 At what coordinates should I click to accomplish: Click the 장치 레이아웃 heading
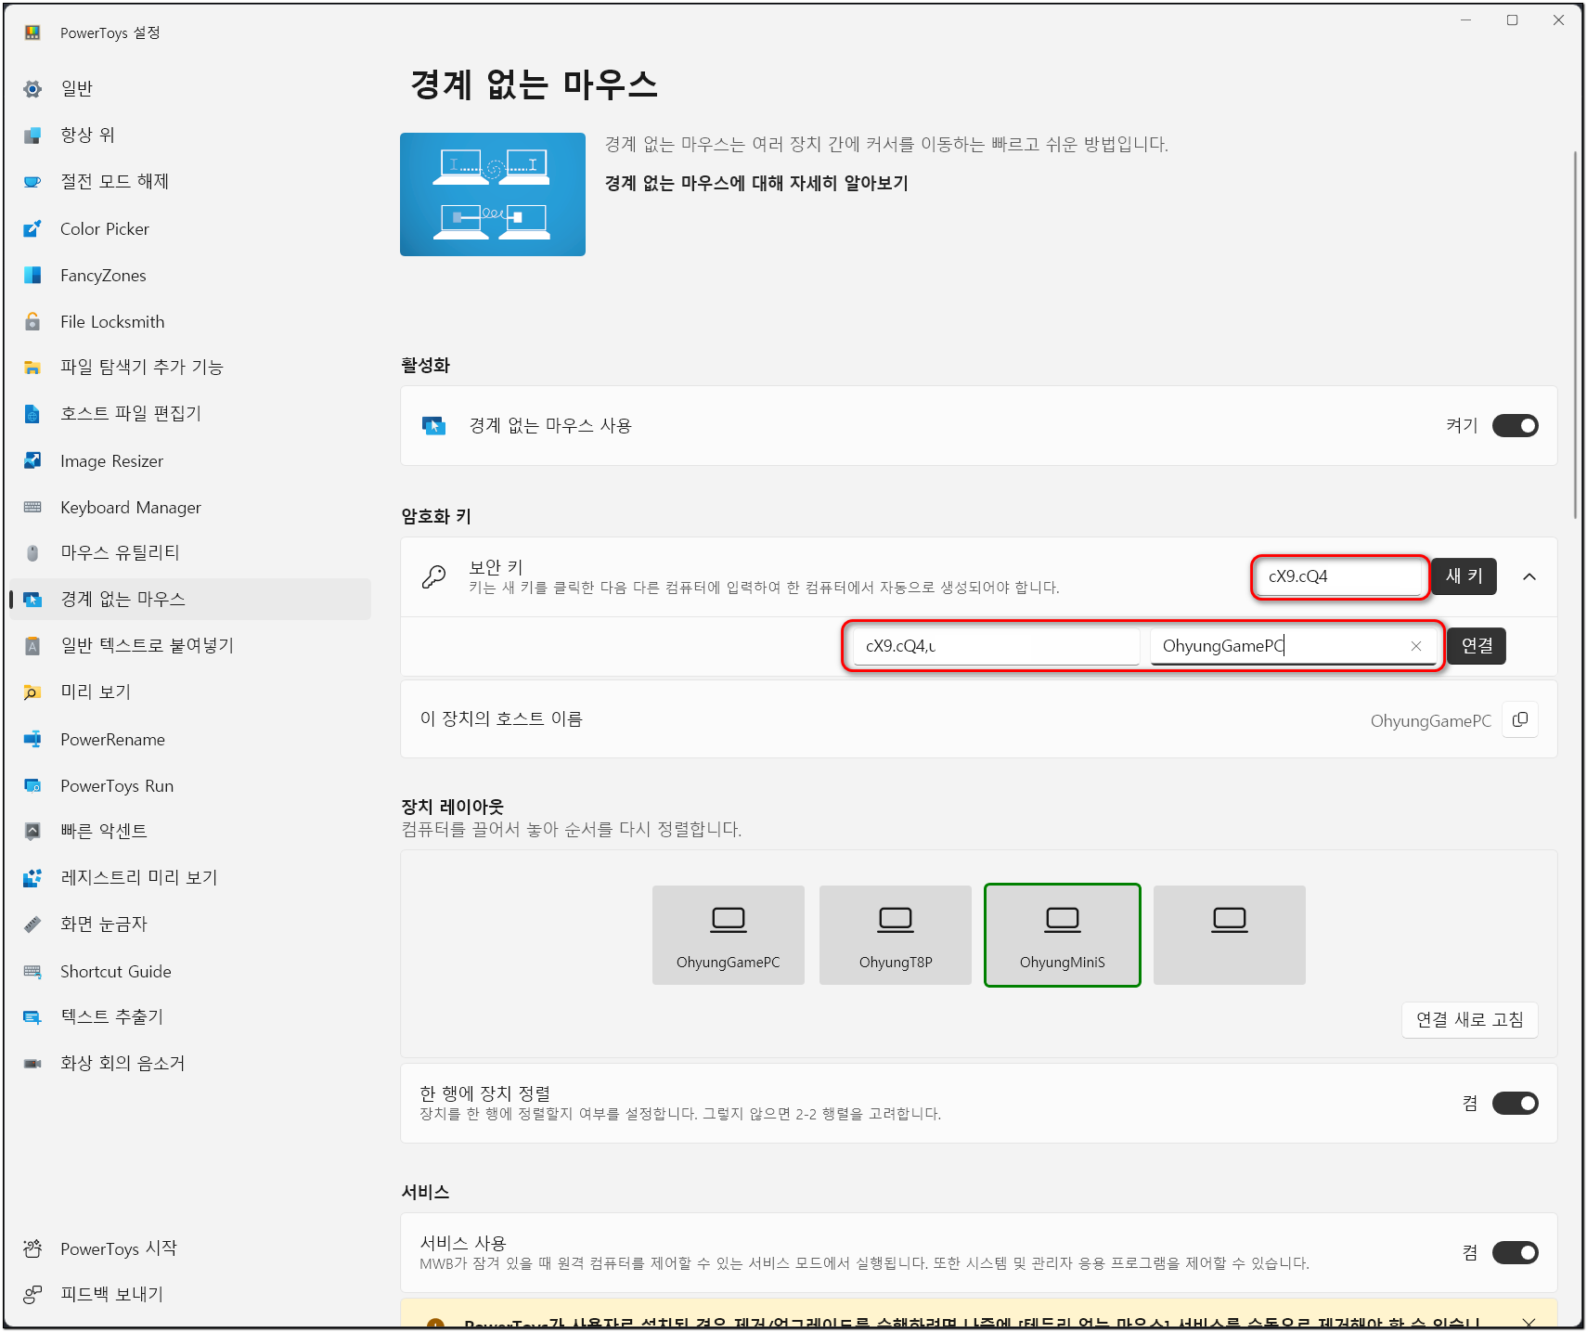pos(452,807)
